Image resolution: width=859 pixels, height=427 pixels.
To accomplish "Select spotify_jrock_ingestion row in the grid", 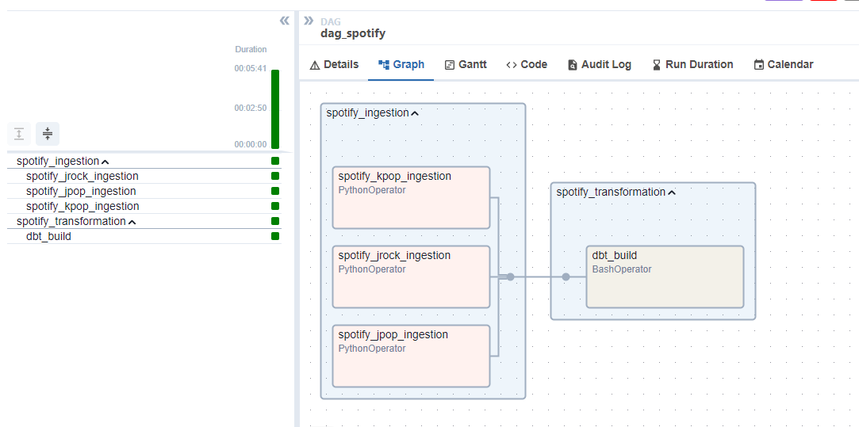I will pos(144,177).
